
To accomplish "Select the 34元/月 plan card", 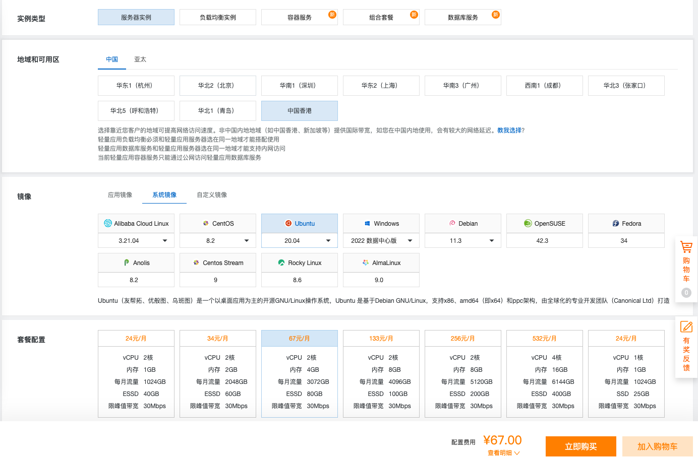I will (218, 374).
